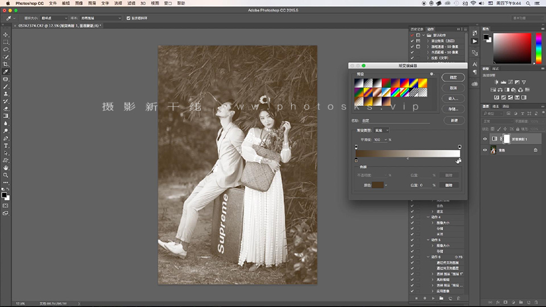546x307 pixels.
Task: Select the Move tool in toolbar
Action: pyautogui.click(x=5, y=35)
